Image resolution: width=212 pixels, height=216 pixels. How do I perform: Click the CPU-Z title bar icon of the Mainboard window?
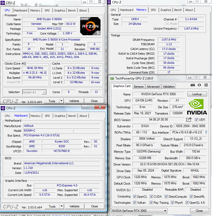[x=3, y=108]
